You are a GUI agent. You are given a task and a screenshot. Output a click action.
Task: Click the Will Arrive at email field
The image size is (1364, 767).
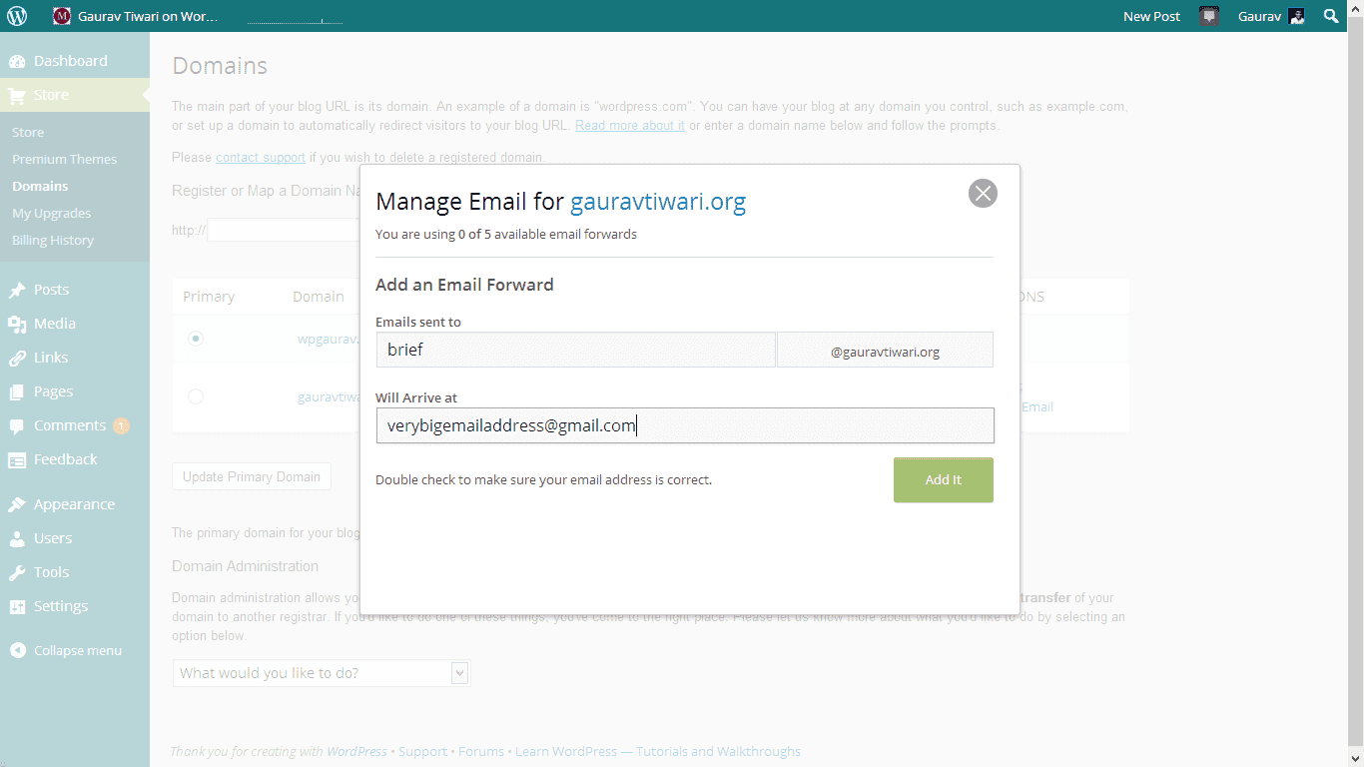point(684,425)
